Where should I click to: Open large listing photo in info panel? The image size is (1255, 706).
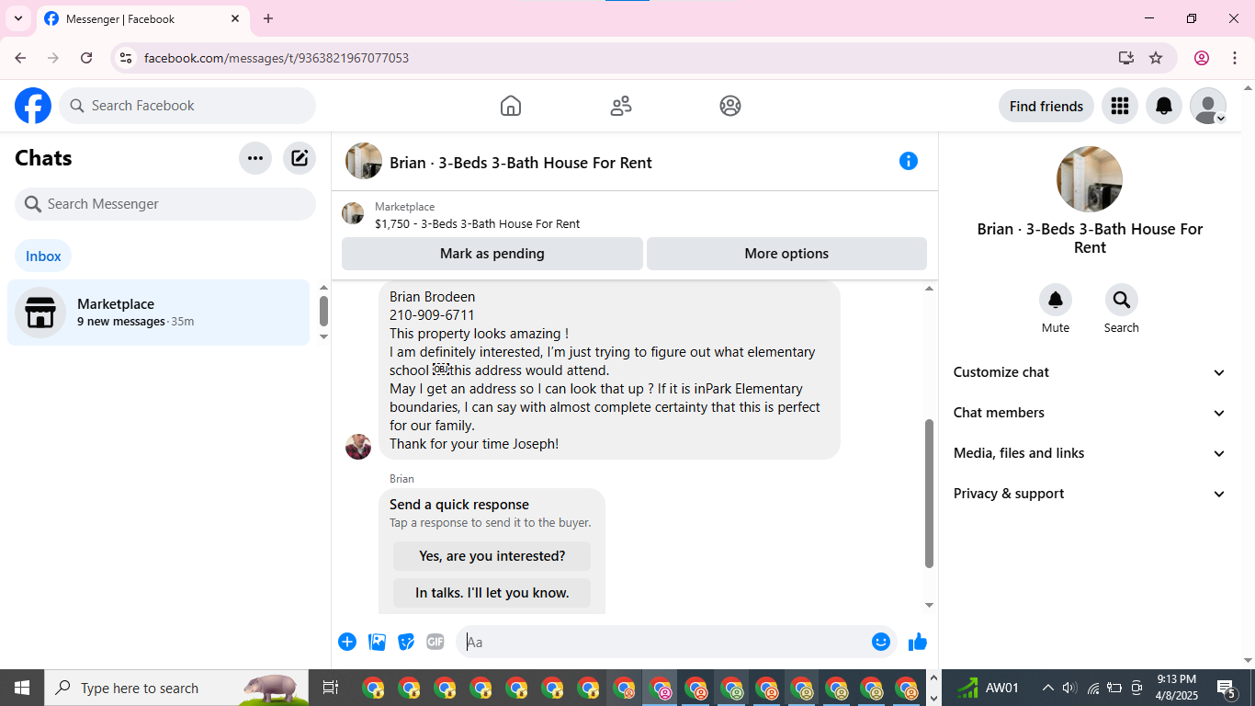coord(1090,179)
